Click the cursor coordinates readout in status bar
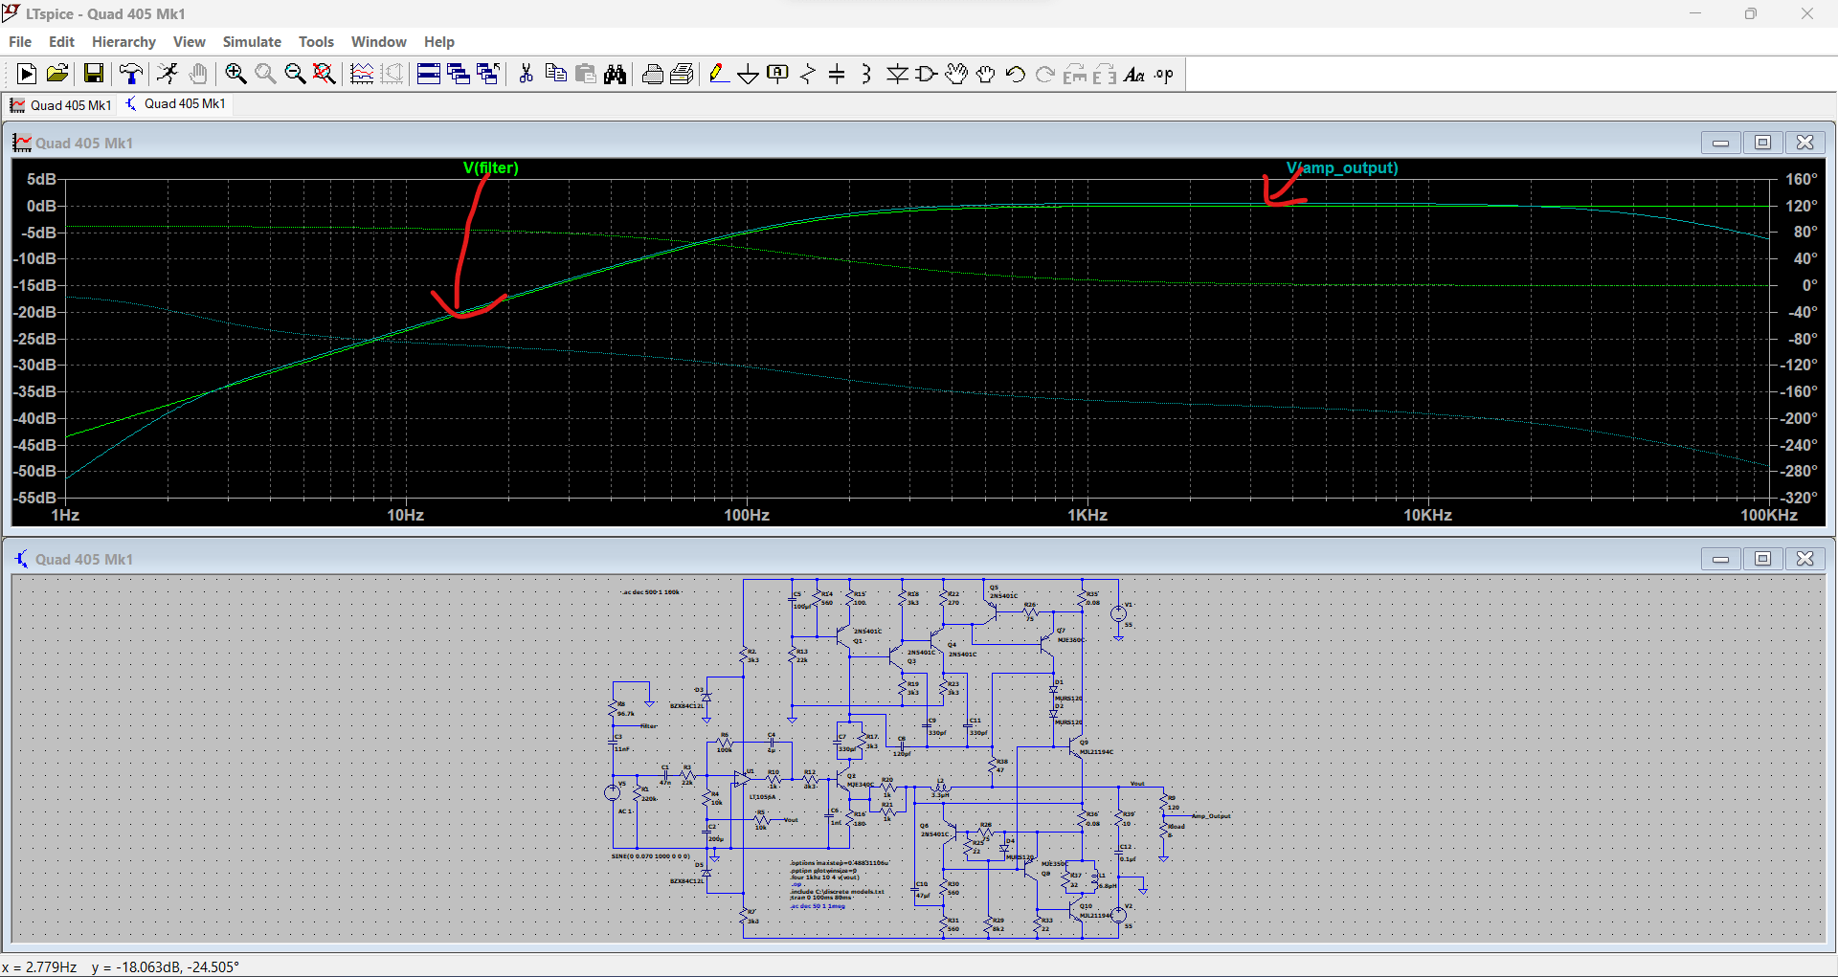This screenshot has height=977, width=1838. [x=121, y=966]
